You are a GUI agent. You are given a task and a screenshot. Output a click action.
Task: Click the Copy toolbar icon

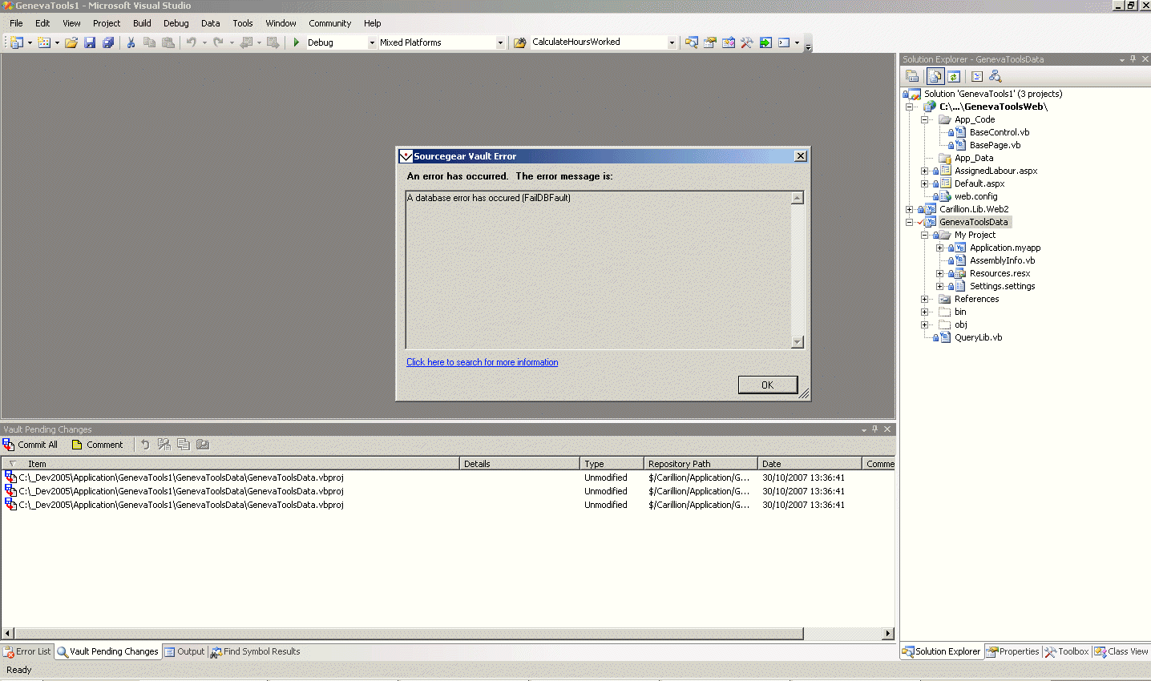[x=149, y=42]
